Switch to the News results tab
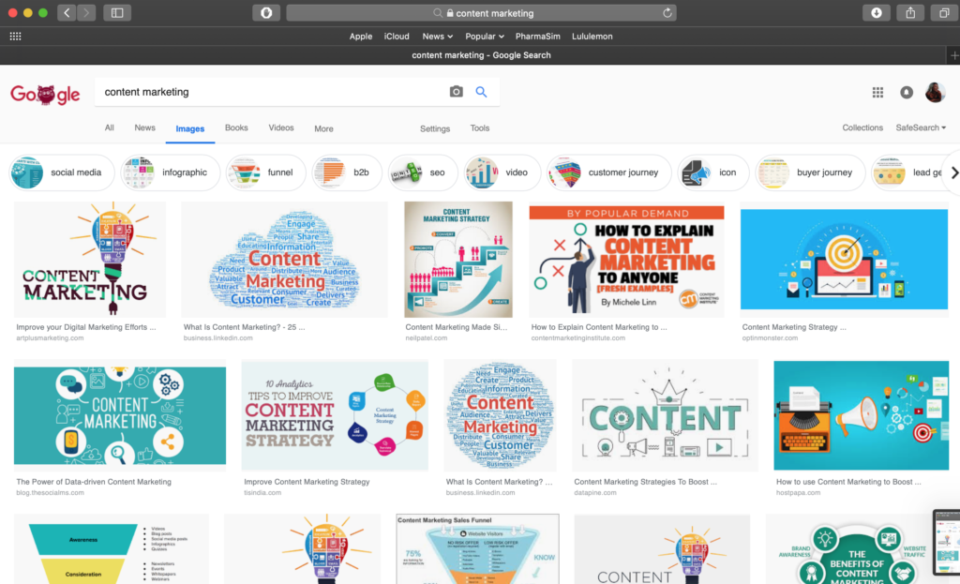 point(144,127)
